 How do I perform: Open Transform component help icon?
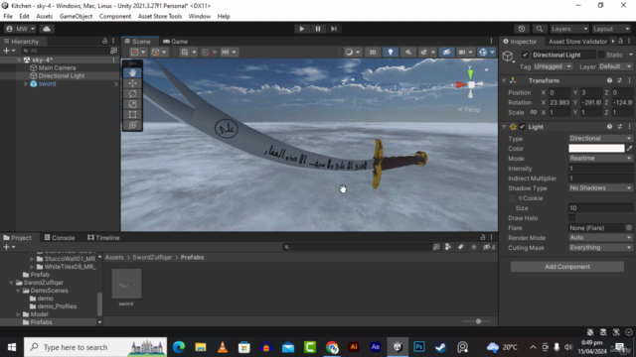click(x=609, y=80)
